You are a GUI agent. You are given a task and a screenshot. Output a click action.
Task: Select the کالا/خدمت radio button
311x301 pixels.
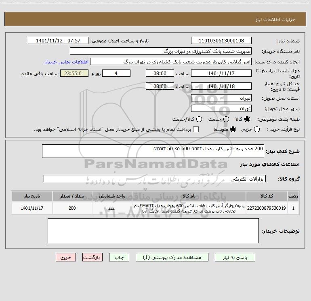199,119
